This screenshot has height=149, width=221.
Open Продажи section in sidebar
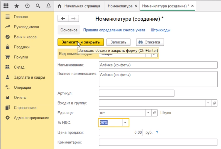click(x=22, y=47)
